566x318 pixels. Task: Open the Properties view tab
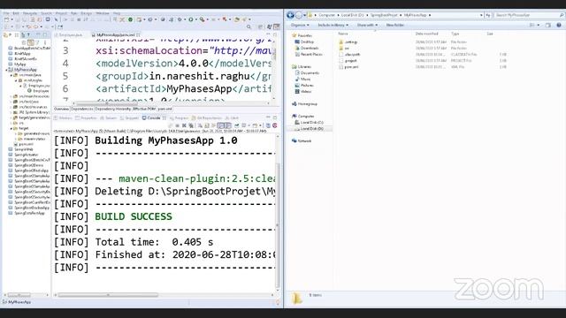pos(86,117)
